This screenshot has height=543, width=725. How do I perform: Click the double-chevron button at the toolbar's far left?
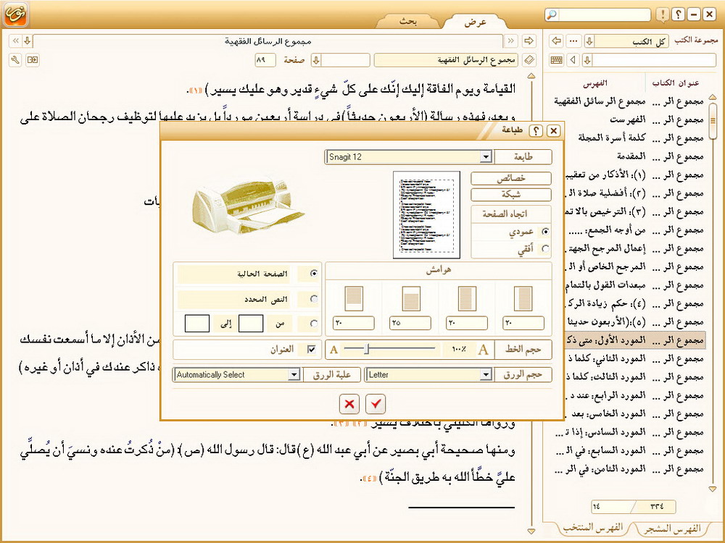15,41
